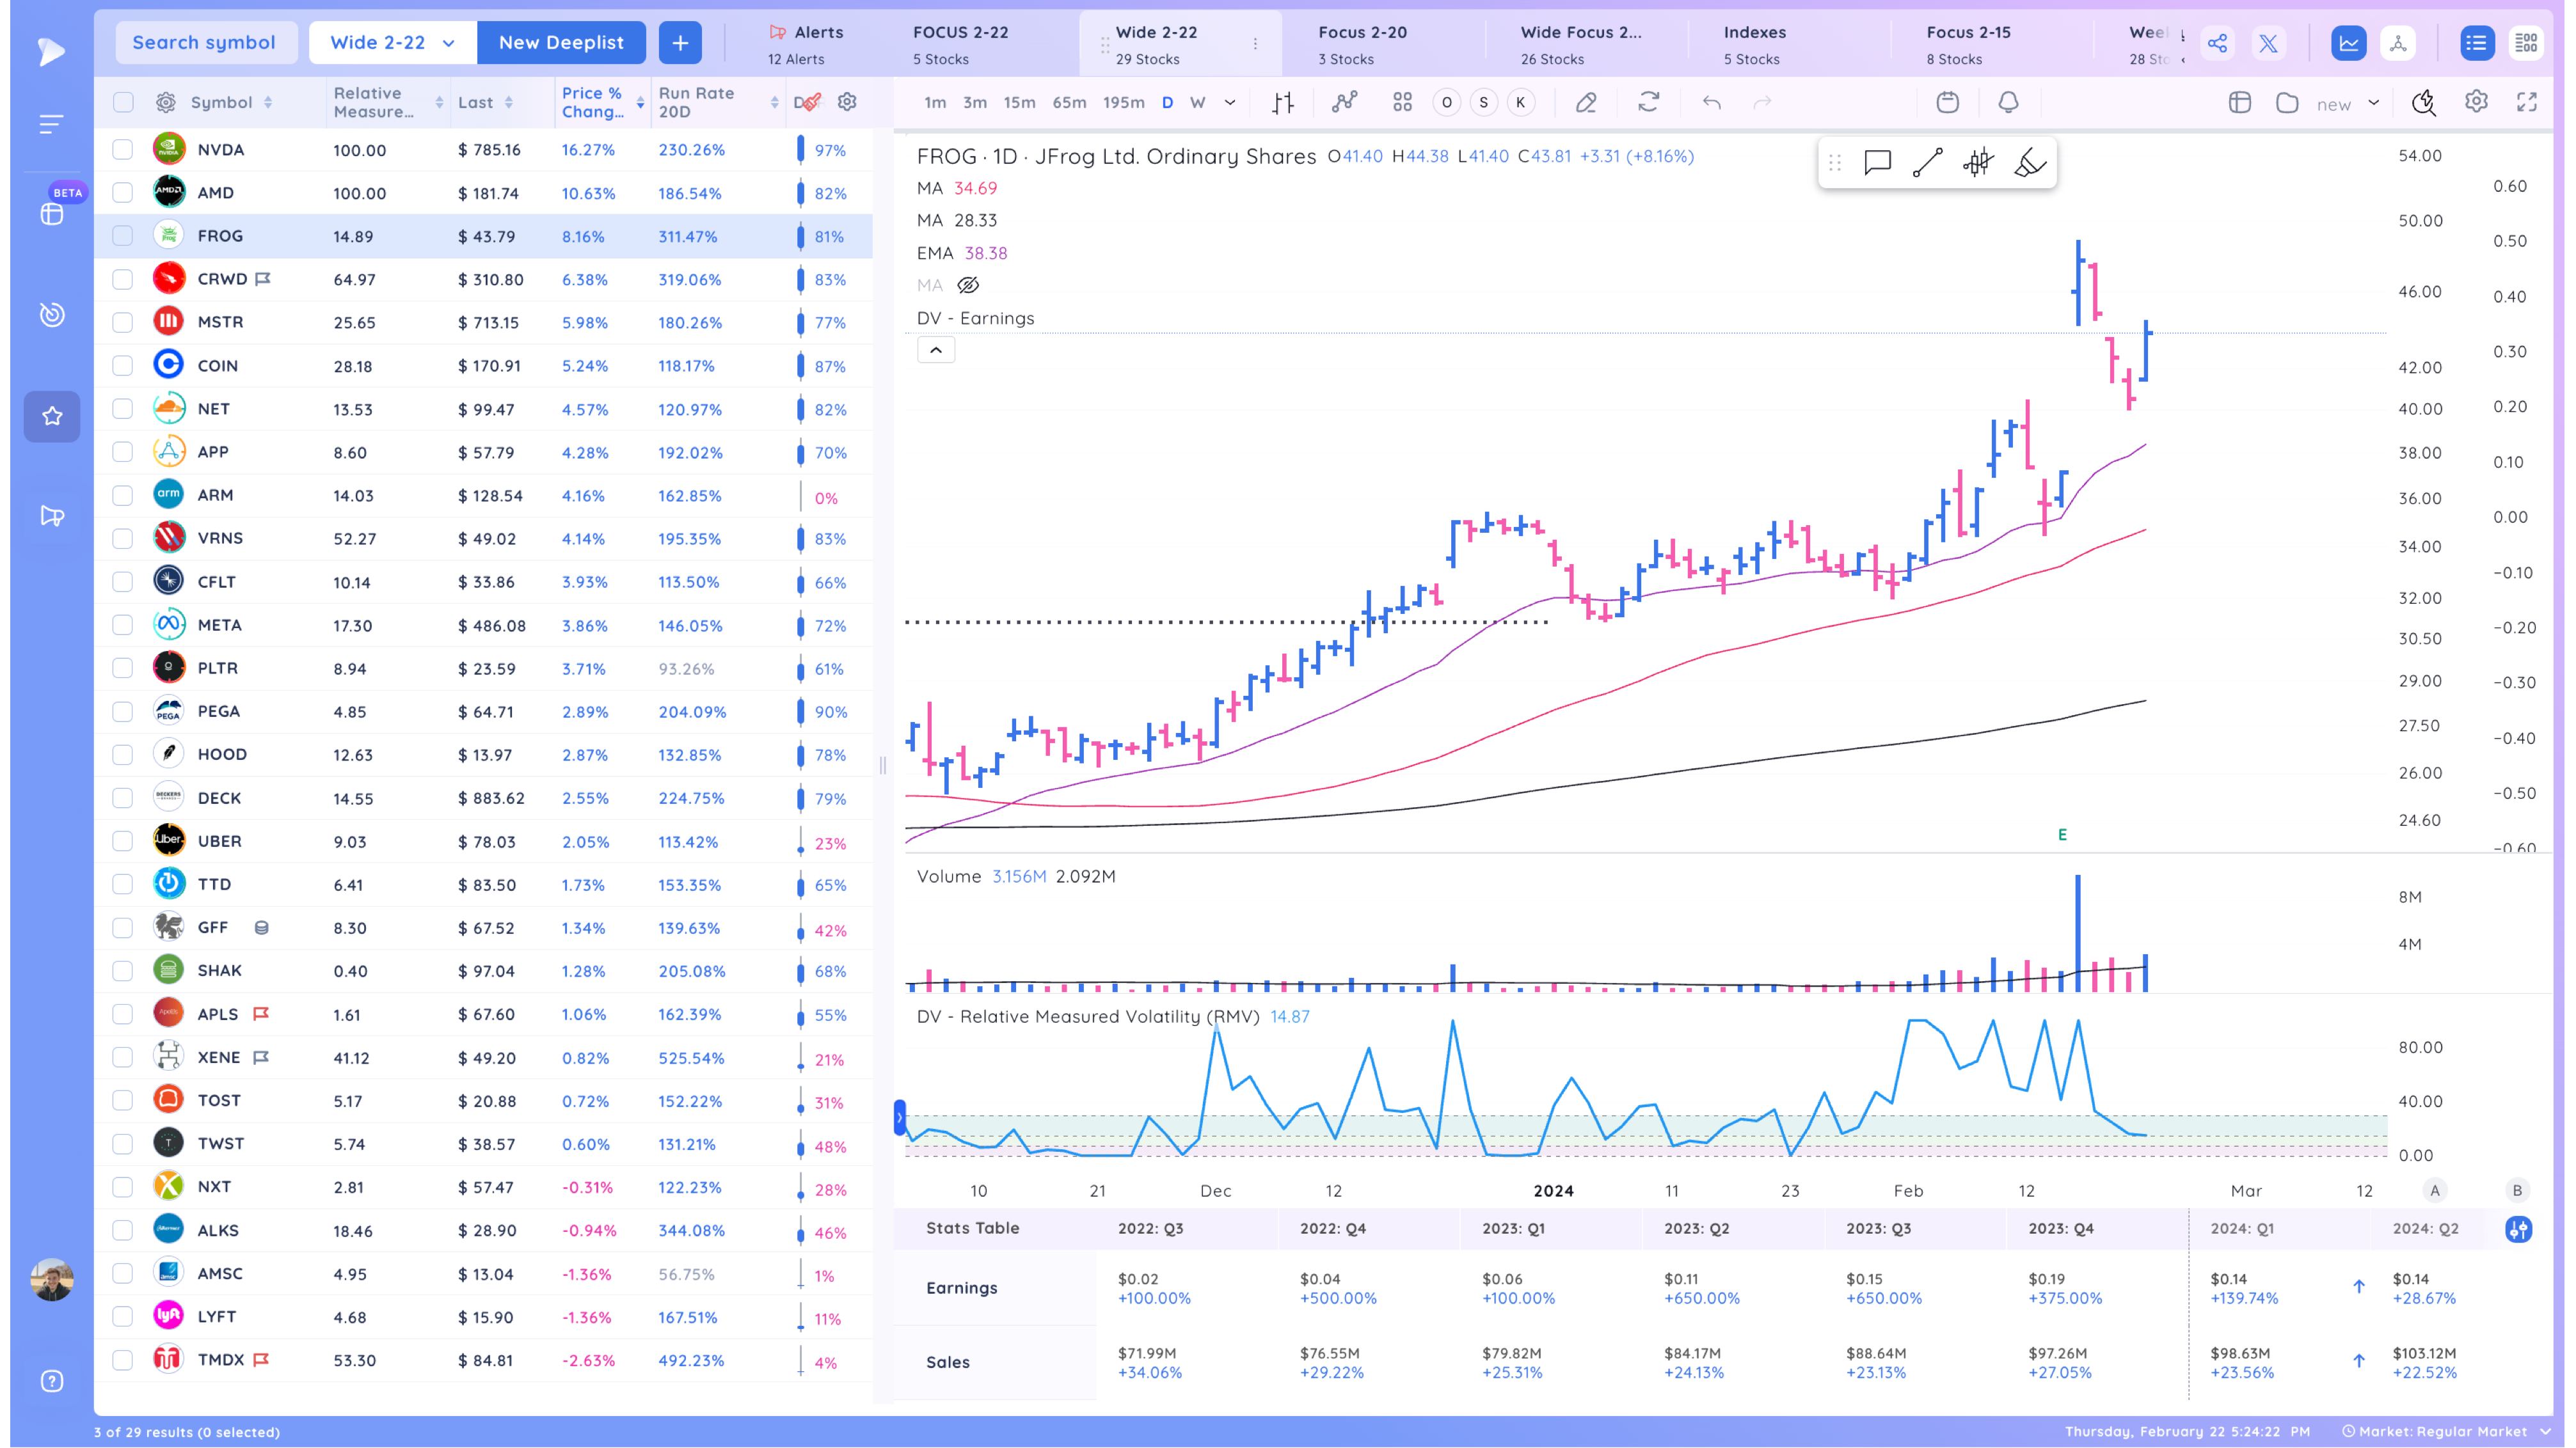Select the 1m timeframe
Viewport: 2576px width, 1448px height.
(935, 103)
